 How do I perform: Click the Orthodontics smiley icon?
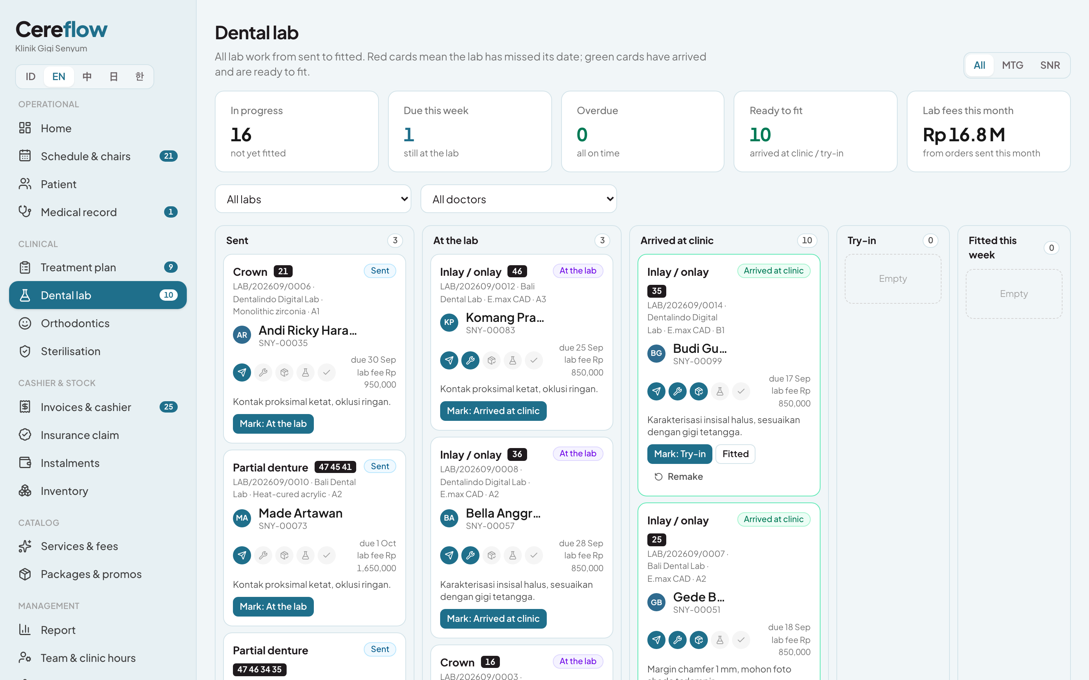(25, 323)
